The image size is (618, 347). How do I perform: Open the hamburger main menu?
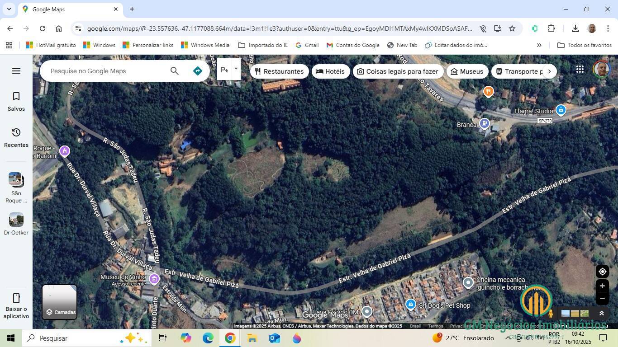click(x=16, y=70)
